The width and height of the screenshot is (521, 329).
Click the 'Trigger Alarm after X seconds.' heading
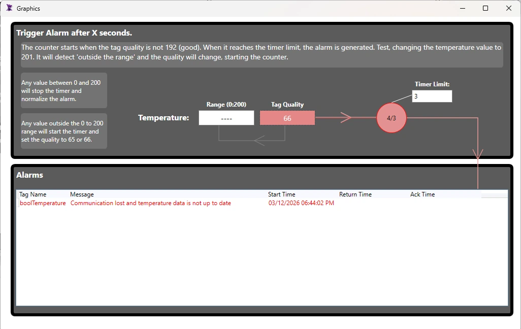(x=74, y=33)
